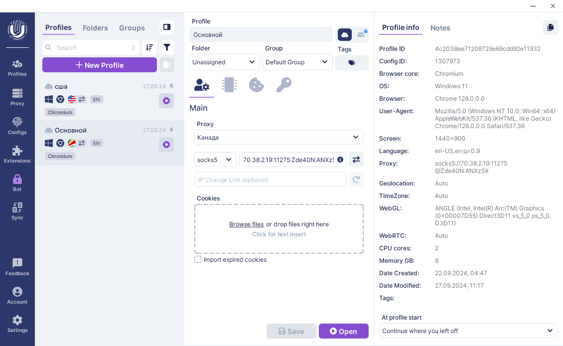Toggle the cloud storage button
Image resolution: width=563 pixels, height=346 pixels.
pyautogui.click(x=345, y=34)
